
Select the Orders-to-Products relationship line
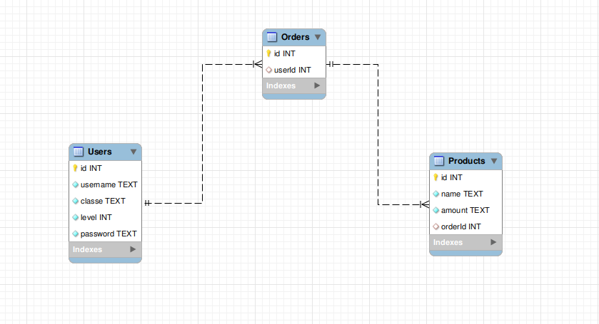(378, 133)
